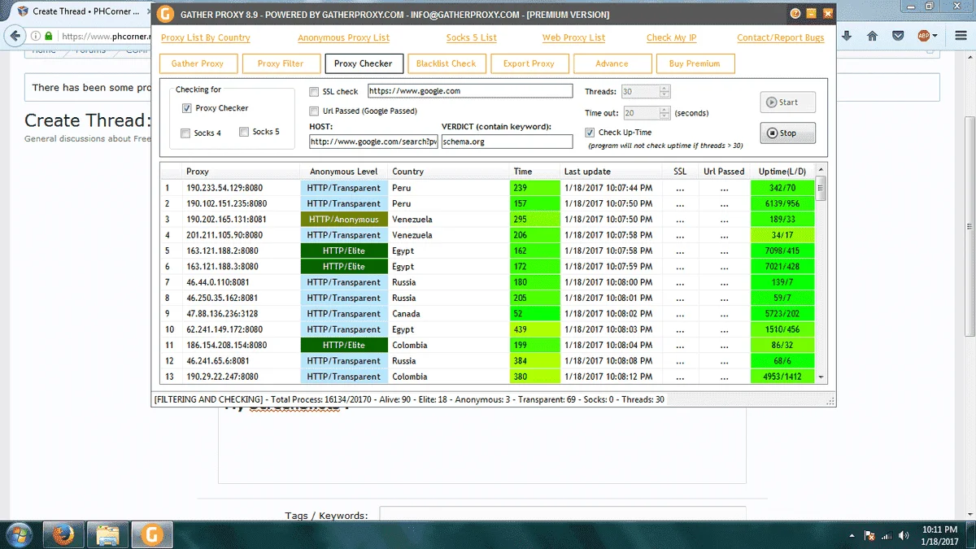Open Contact/Report Bugs link

pos(781,37)
